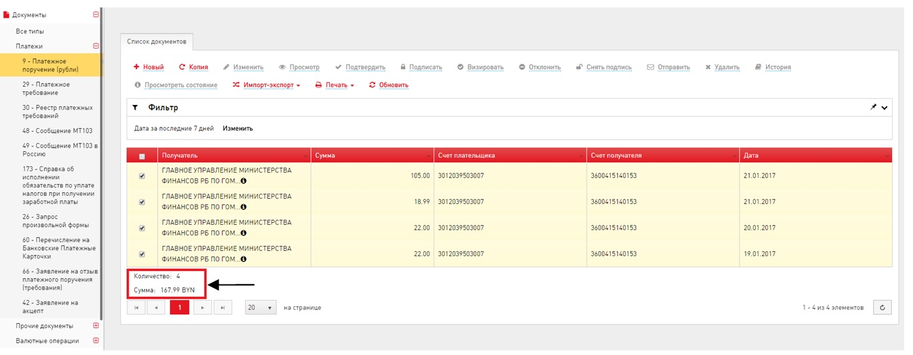Uncheck the 105.00 payment row checkbox

pos(142,175)
